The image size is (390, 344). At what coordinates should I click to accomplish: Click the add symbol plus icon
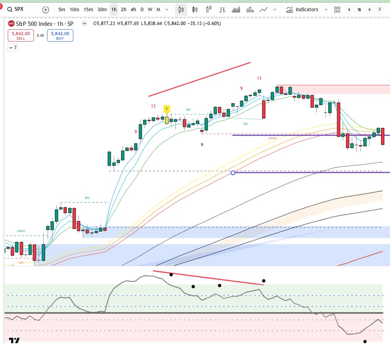(x=46, y=10)
